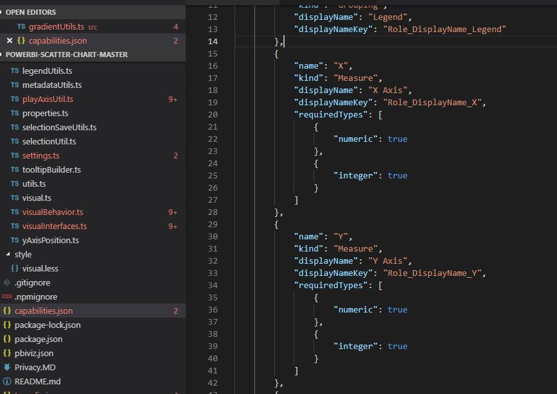This screenshot has height=394, width=557.
Task: Click the info icon beside README.md
Action: (x=7, y=382)
